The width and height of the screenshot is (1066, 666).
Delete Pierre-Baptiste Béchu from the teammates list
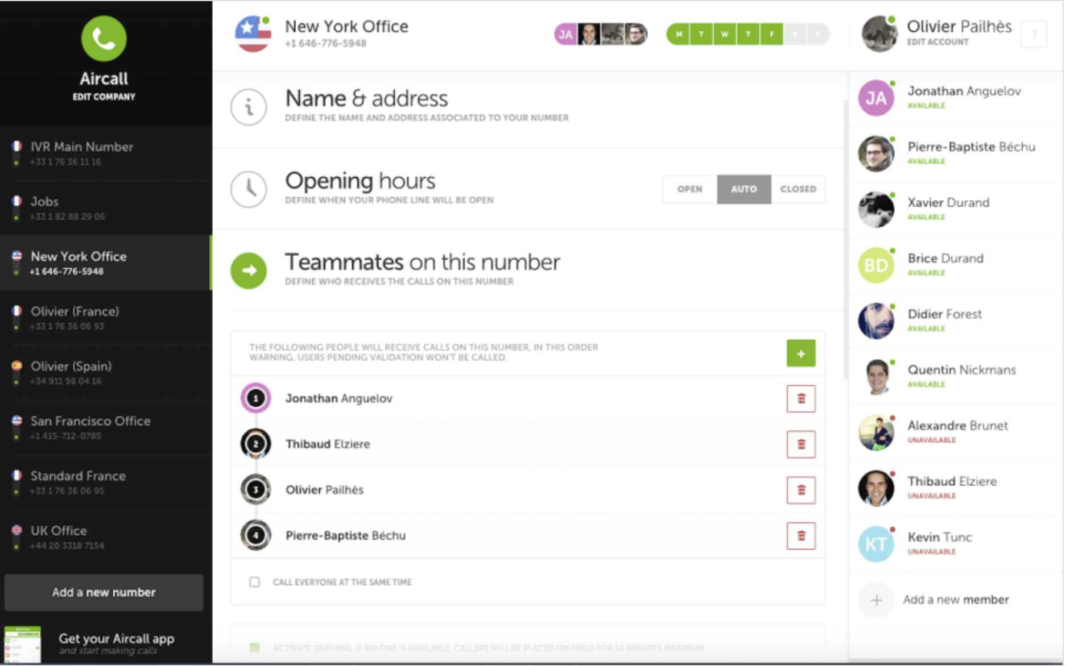click(x=801, y=536)
